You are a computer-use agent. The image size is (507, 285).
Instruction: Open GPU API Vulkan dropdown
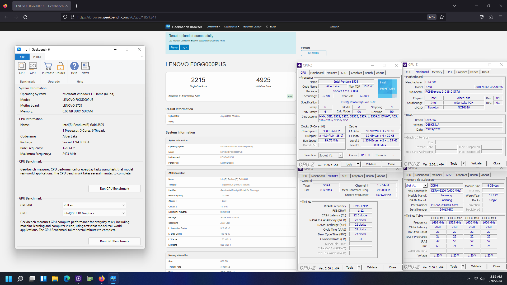(x=94, y=205)
